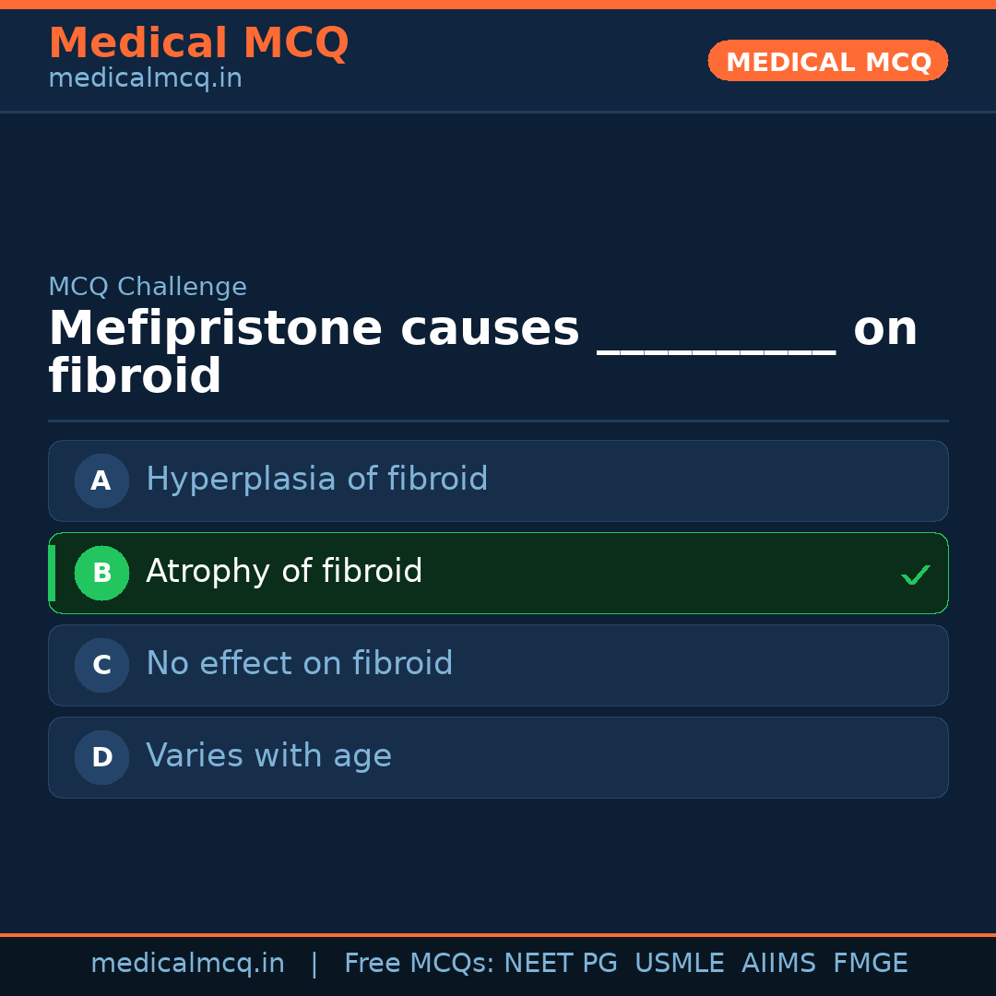
Task: Click the orange MEDICAL MCQ badge
Action: pyautogui.click(x=827, y=62)
